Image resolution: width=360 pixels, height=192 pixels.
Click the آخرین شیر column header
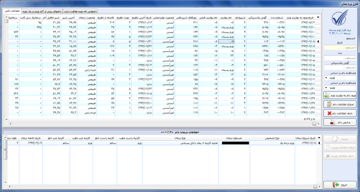(x=69, y=17)
